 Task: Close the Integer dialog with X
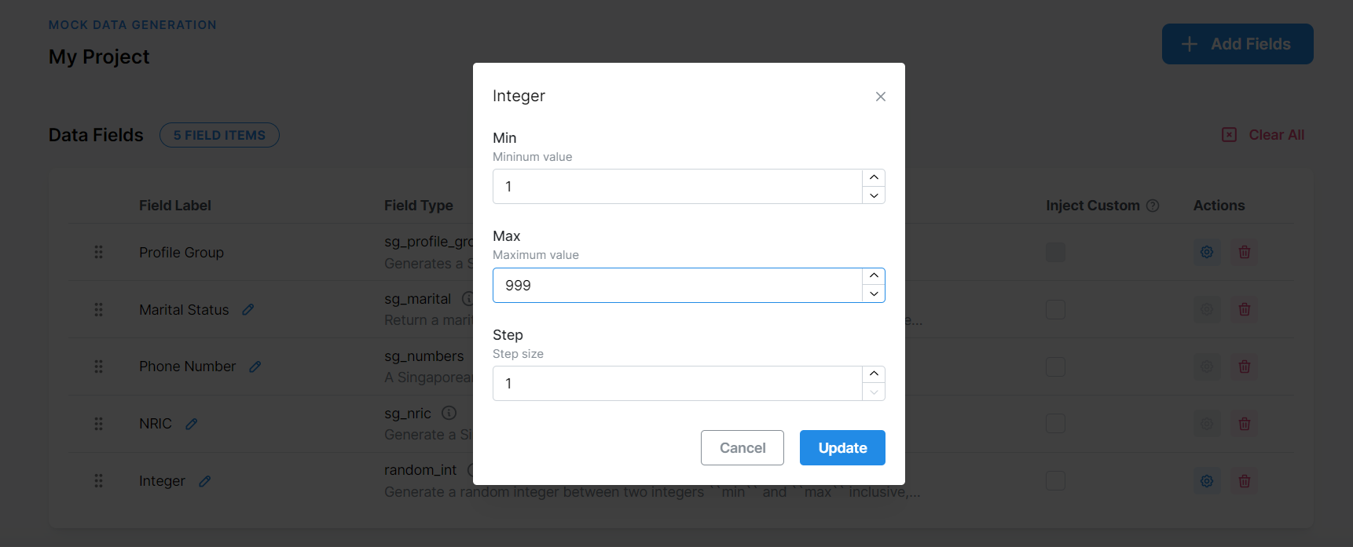click(x=880, y=97)
